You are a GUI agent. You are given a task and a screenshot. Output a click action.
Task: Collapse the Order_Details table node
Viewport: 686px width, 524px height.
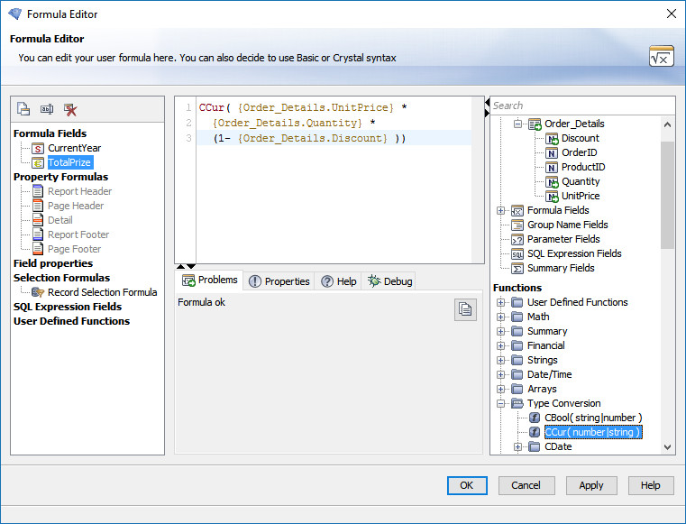tap(518, 124)
